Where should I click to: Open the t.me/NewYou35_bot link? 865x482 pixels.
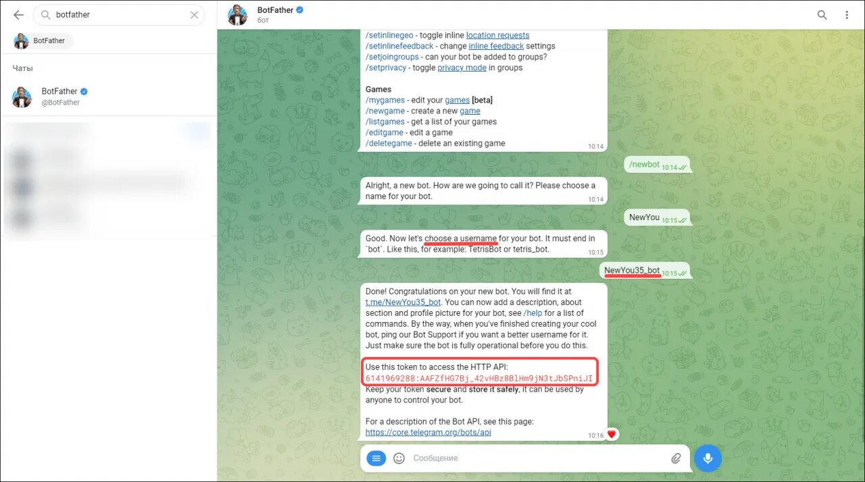pos(403,302)
